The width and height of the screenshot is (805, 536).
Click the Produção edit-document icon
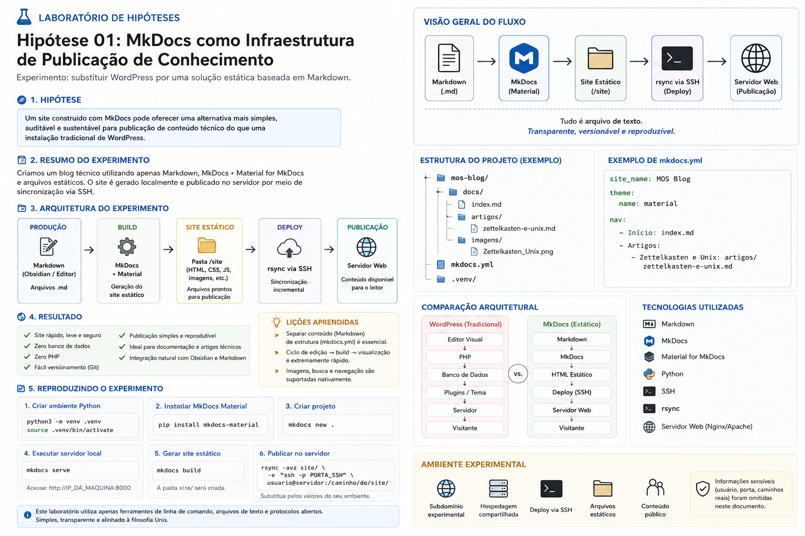[x=49, y=247]
